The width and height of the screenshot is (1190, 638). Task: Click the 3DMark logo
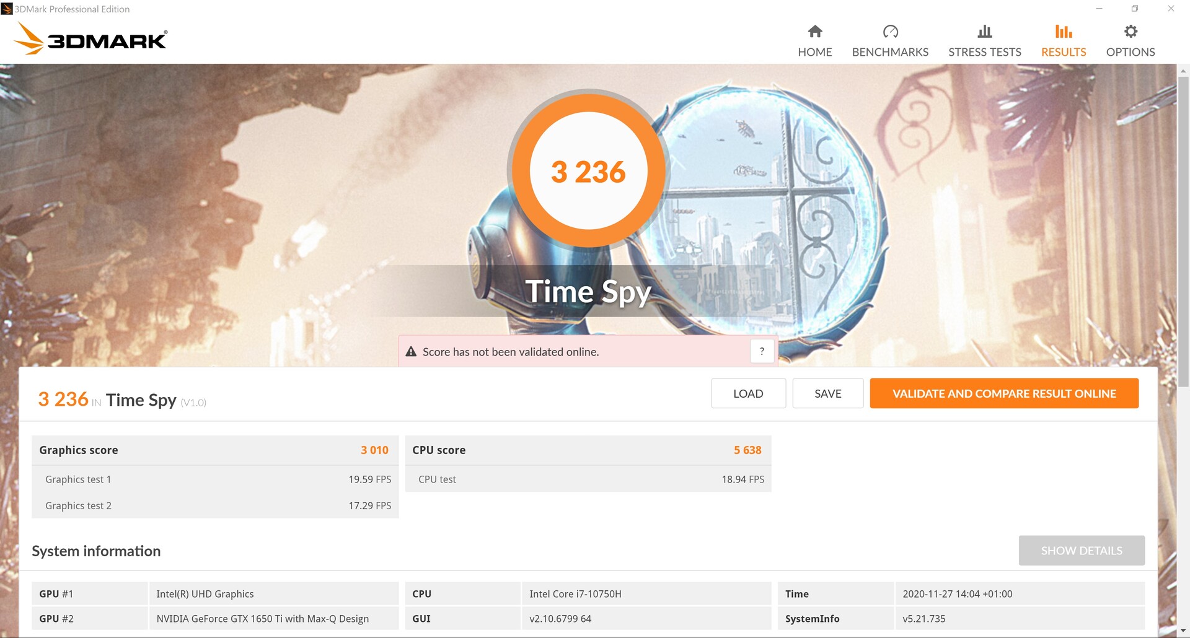90,39
